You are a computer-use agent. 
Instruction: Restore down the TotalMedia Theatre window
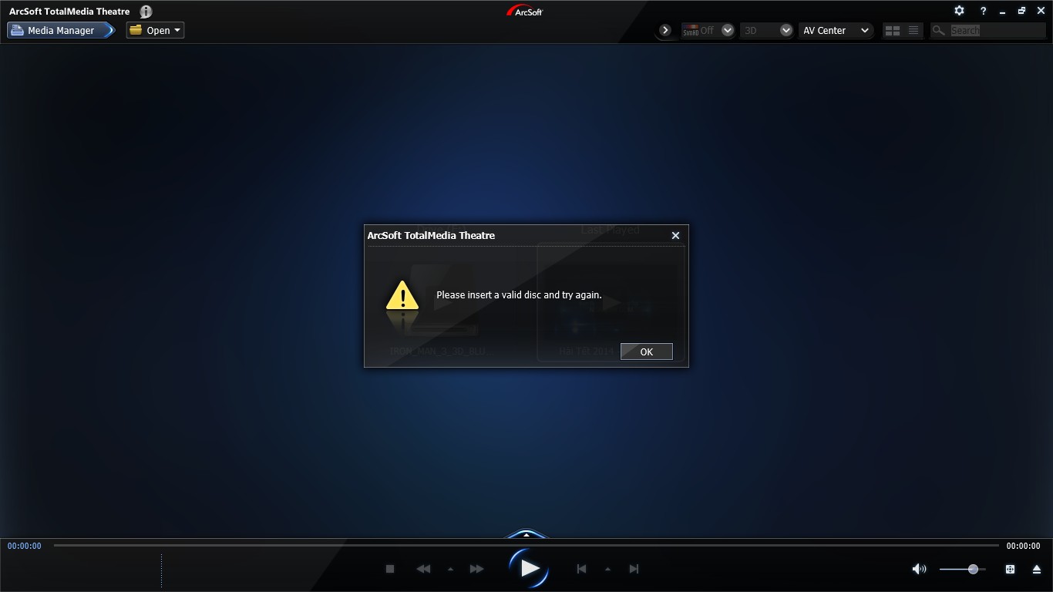point(1021,11)
